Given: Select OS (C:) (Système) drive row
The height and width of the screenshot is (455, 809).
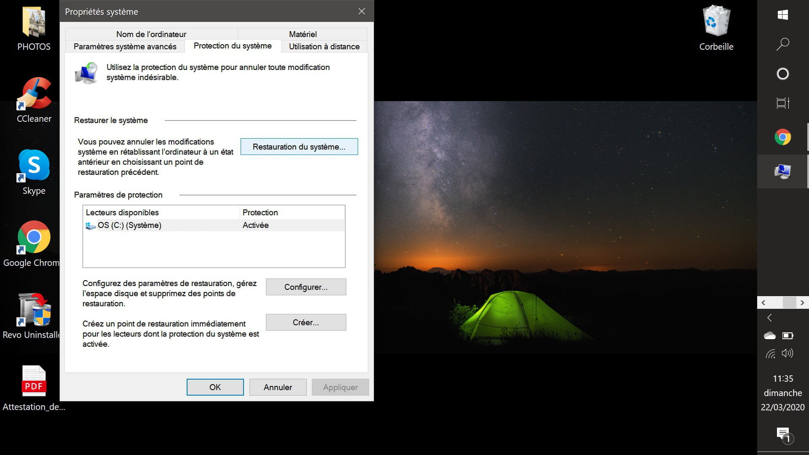Looking at the screenshot, I should point(214,225).
